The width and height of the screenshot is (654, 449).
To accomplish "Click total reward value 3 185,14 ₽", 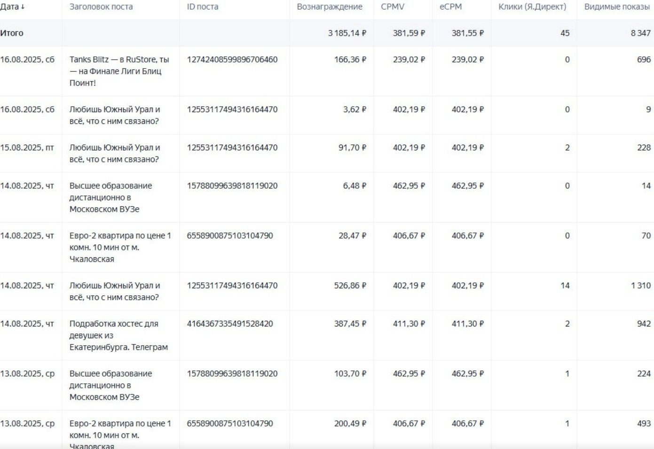I will click(x=347, y=33).
